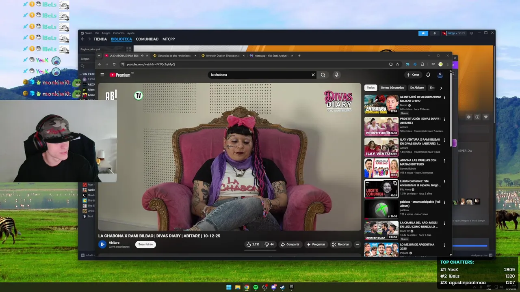The image size is (520, 292).
Task: Open the Abitare channel name link
Action: point(114,243)
